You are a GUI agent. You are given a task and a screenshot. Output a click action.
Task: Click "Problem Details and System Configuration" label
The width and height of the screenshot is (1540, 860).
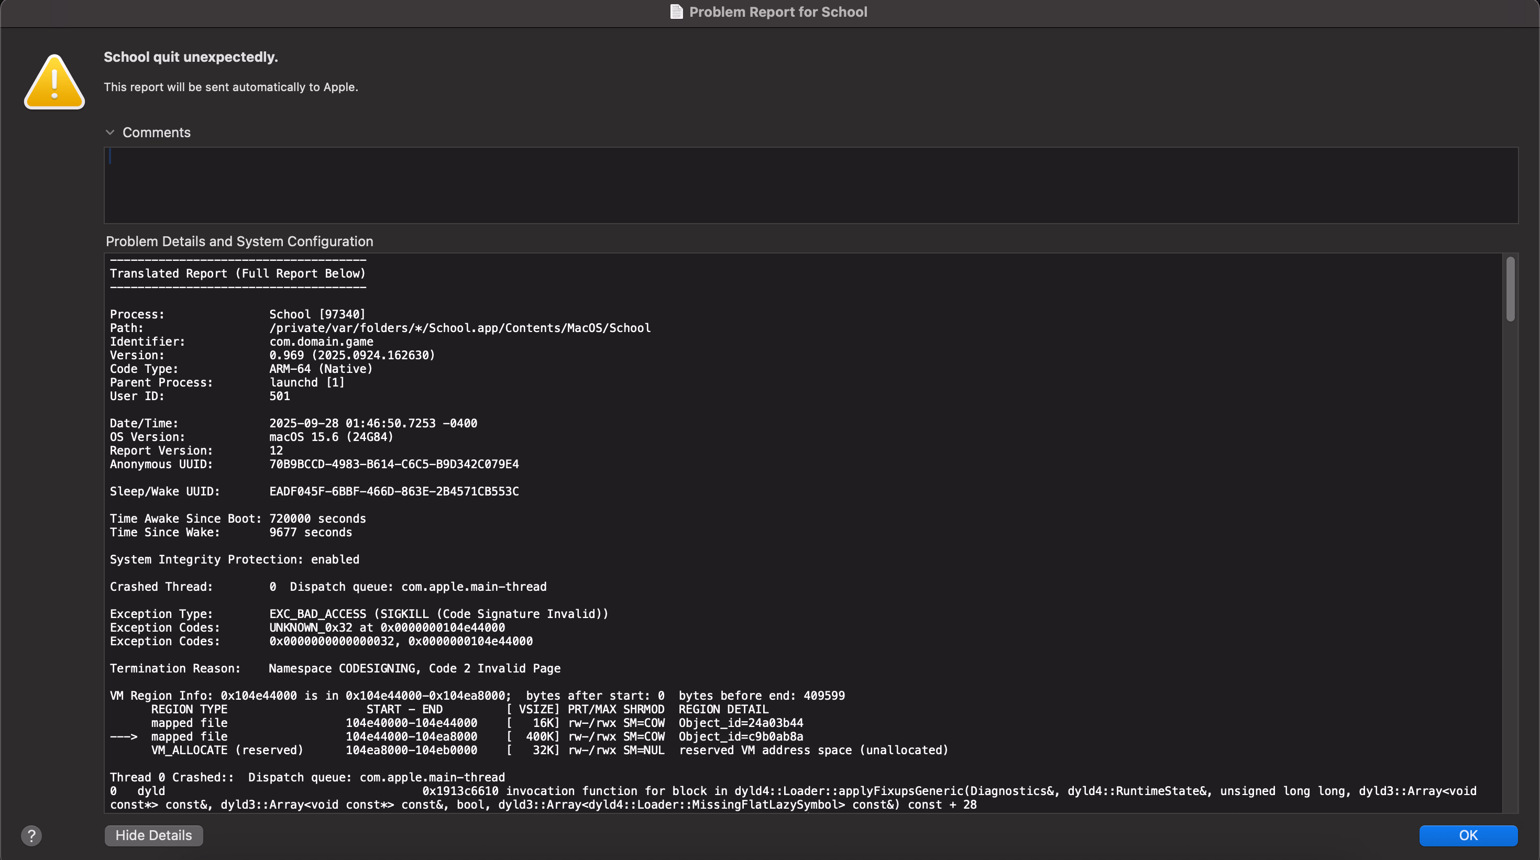(x=239, y=241)
